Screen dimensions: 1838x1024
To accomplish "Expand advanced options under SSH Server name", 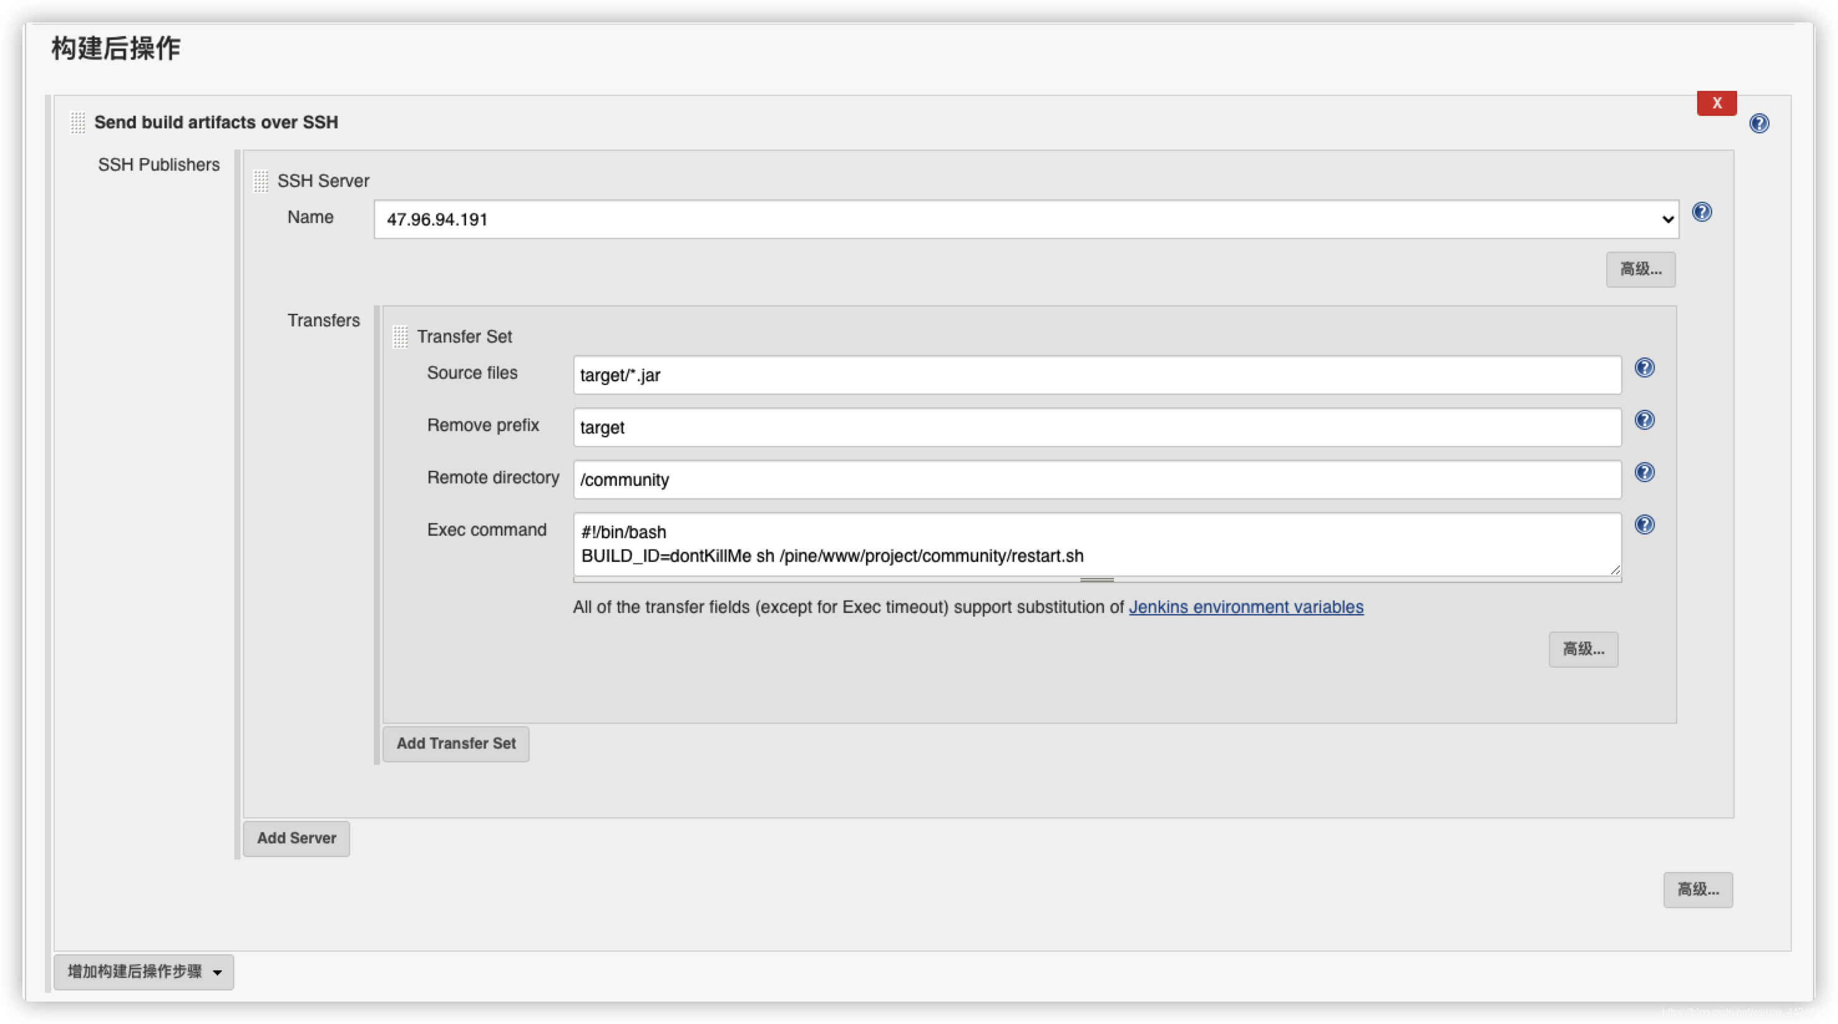I will click(1640, 270).
